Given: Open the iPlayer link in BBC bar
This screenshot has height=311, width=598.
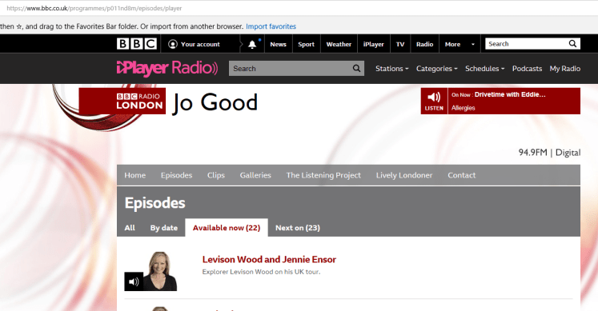Looking at the screenshot, I should (373, 44).
